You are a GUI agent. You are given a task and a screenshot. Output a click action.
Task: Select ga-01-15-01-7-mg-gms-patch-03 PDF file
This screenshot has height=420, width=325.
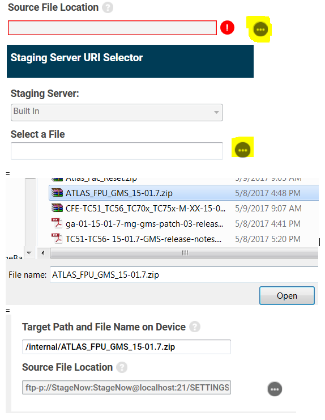pyautogui.click(x=183, y=223)
